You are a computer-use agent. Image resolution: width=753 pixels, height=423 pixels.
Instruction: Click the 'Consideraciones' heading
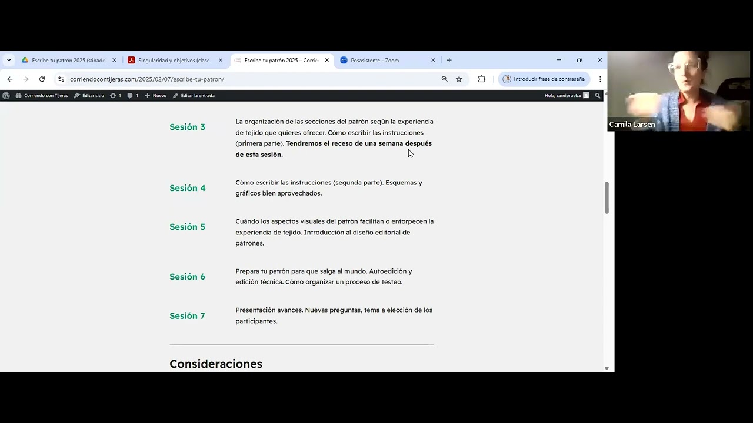click(x=216, y=364)
